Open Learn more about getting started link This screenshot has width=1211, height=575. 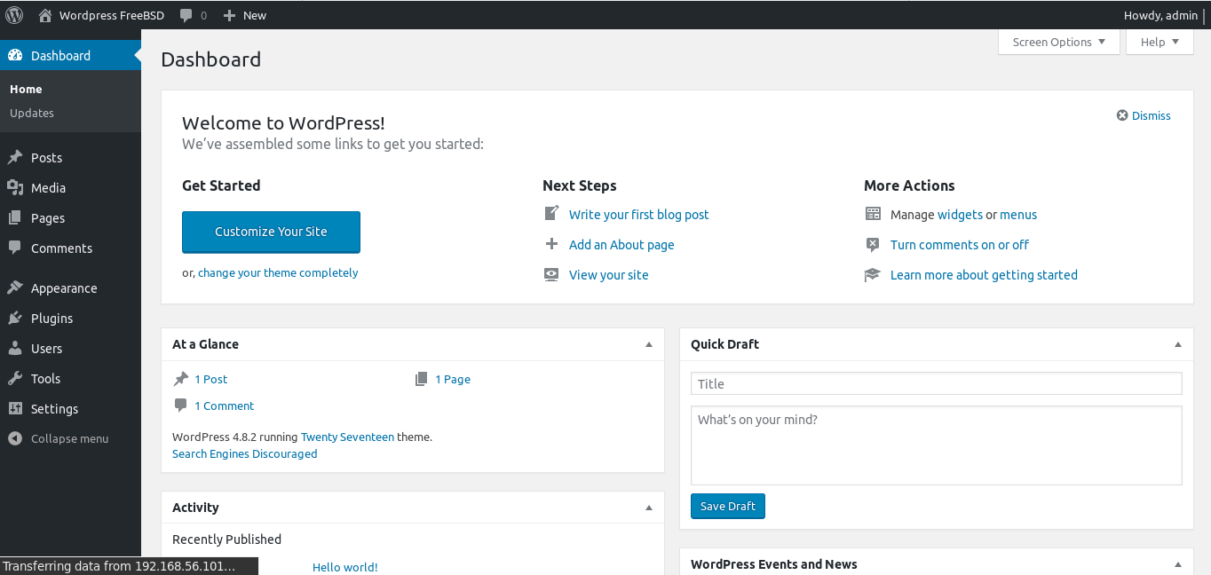(984, 275)
